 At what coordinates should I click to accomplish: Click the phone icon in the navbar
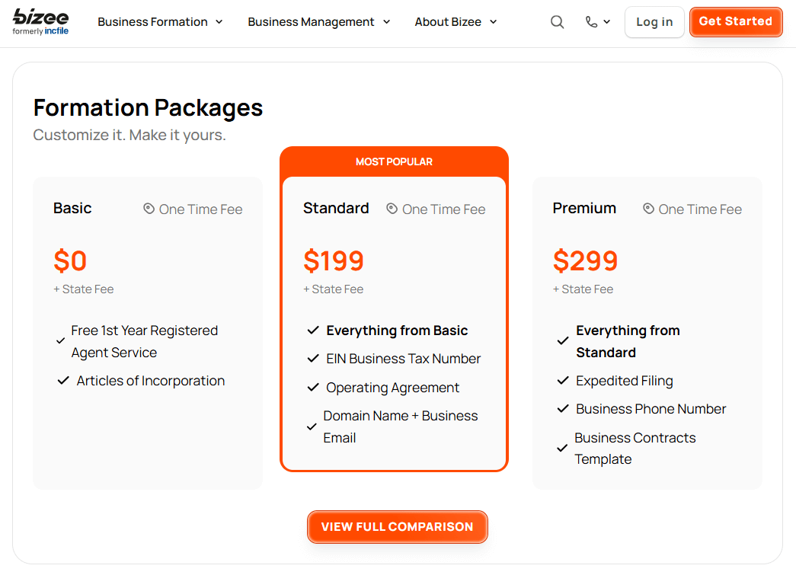(592, 21)
